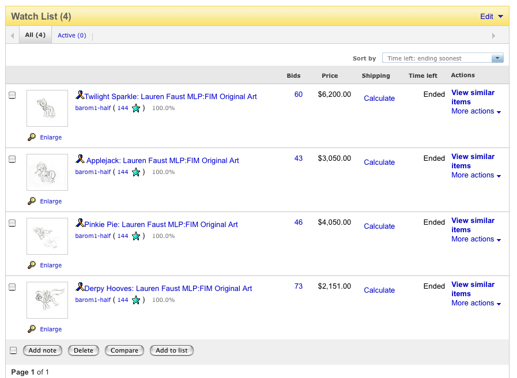
Task: View similar items for Derpy Hooves
Action: click(473, 289)
